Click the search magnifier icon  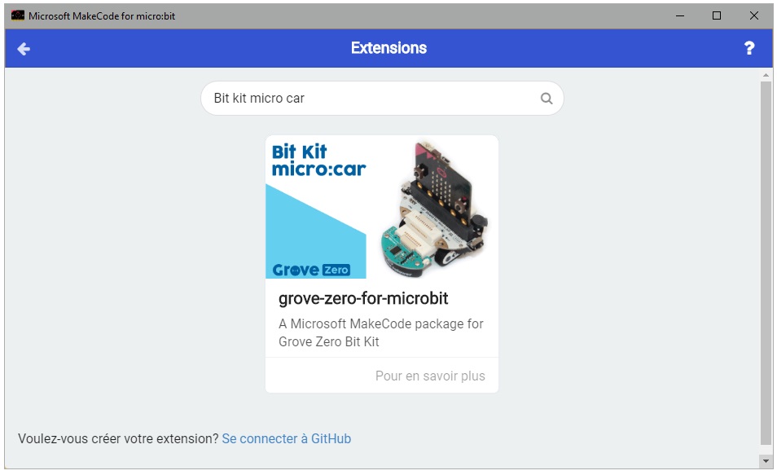click(546, 98)
